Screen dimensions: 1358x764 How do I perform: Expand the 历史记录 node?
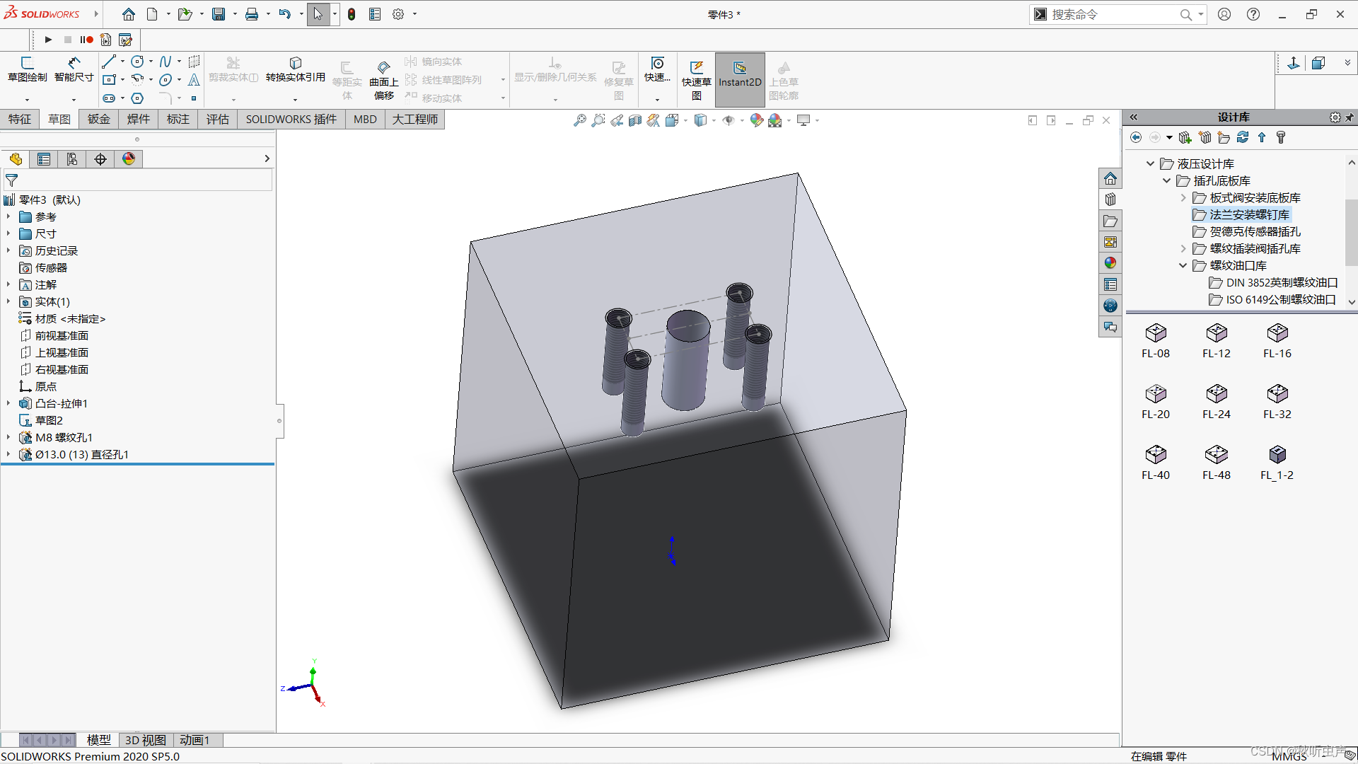(x=8, y=250)
